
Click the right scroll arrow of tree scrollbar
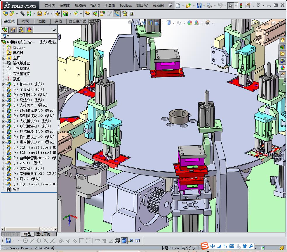point(55,229)
